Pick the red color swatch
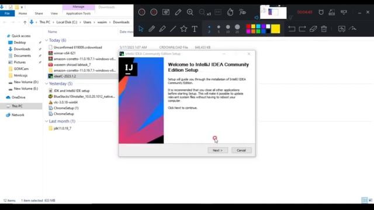374x210 pixels. [248, 26]
